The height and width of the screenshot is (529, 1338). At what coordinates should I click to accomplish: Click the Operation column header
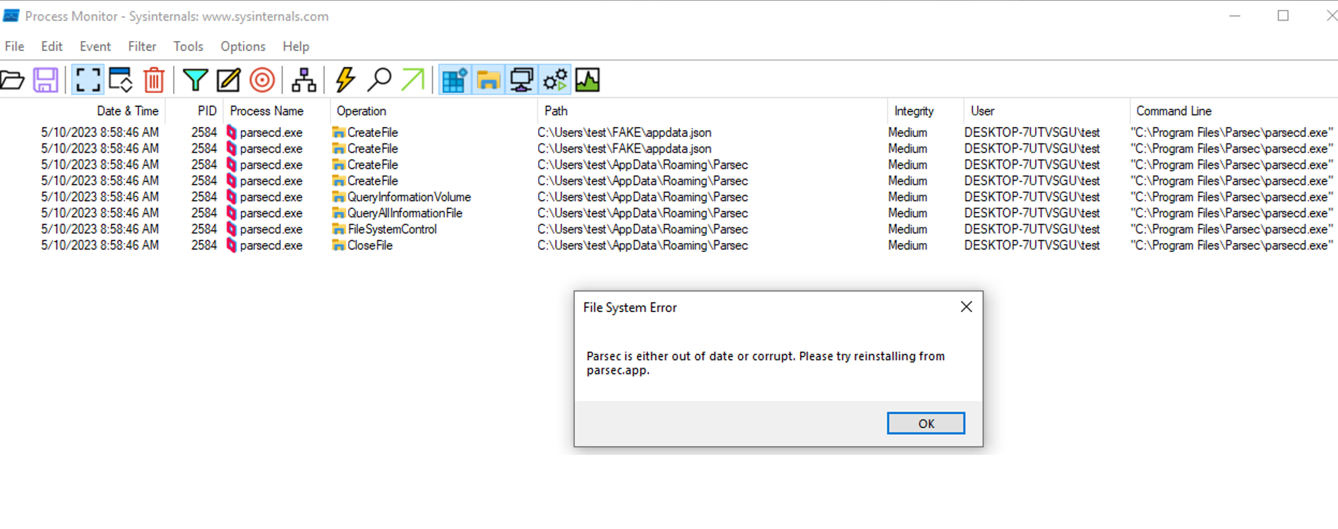coord(362,111)
